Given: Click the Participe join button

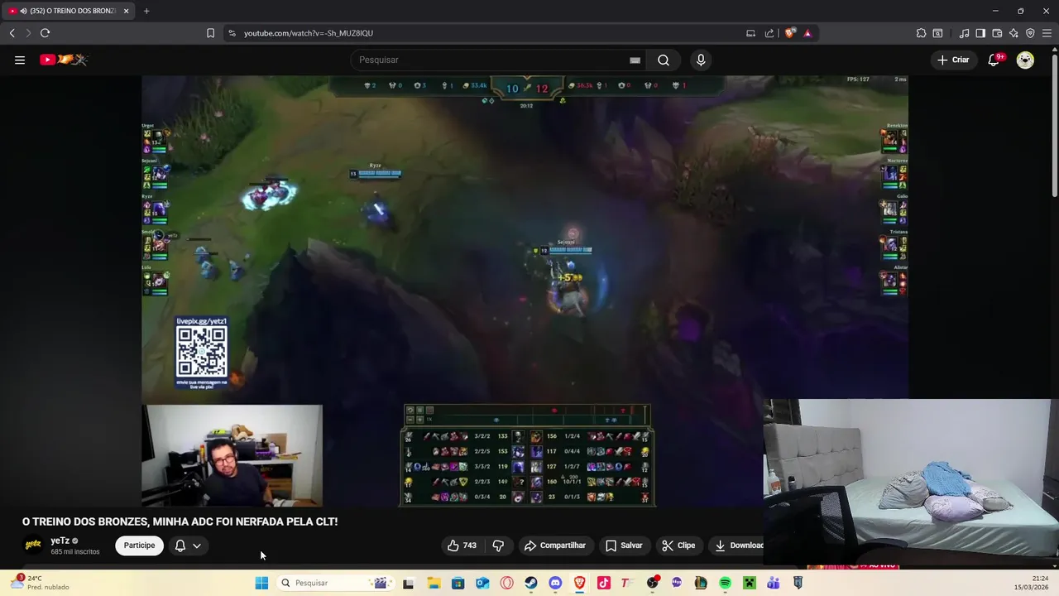Looking at the screenshot, I should coord(139,546).
